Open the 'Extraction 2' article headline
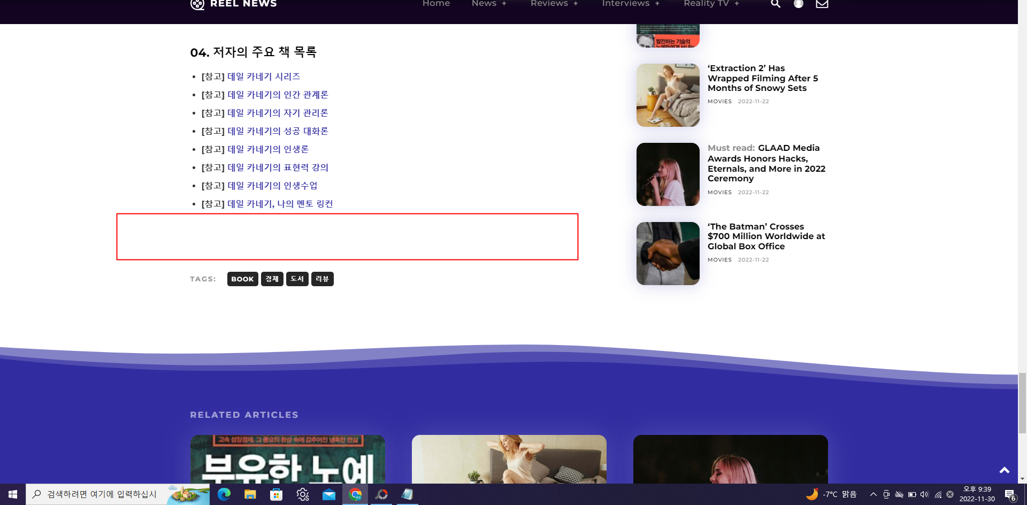 point(763,78)
